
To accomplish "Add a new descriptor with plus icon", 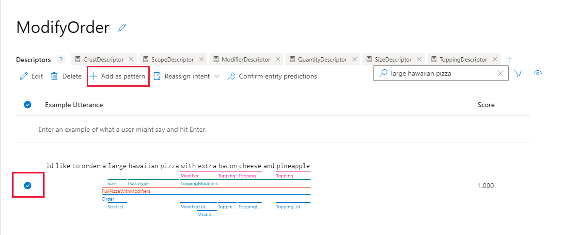I will coord(509,59).
